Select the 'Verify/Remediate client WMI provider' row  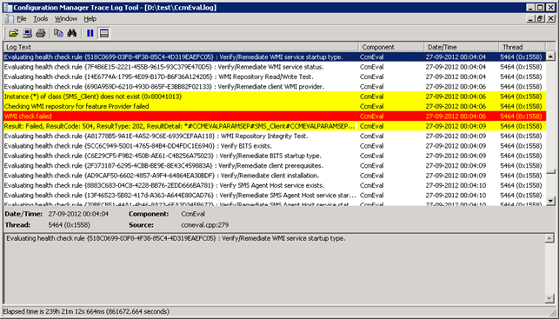(275, 87)
